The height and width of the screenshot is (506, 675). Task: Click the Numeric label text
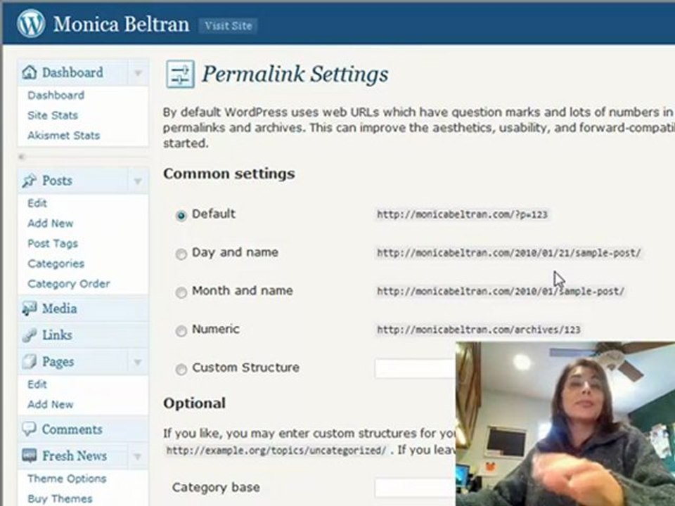pos(216,329)
